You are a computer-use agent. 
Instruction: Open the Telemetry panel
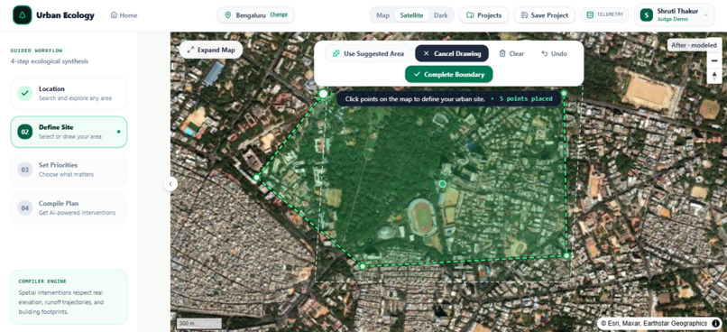604,14
